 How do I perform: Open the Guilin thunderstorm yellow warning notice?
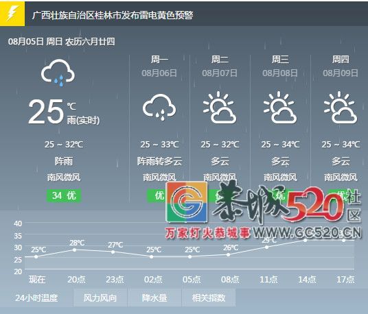point(113,16)
